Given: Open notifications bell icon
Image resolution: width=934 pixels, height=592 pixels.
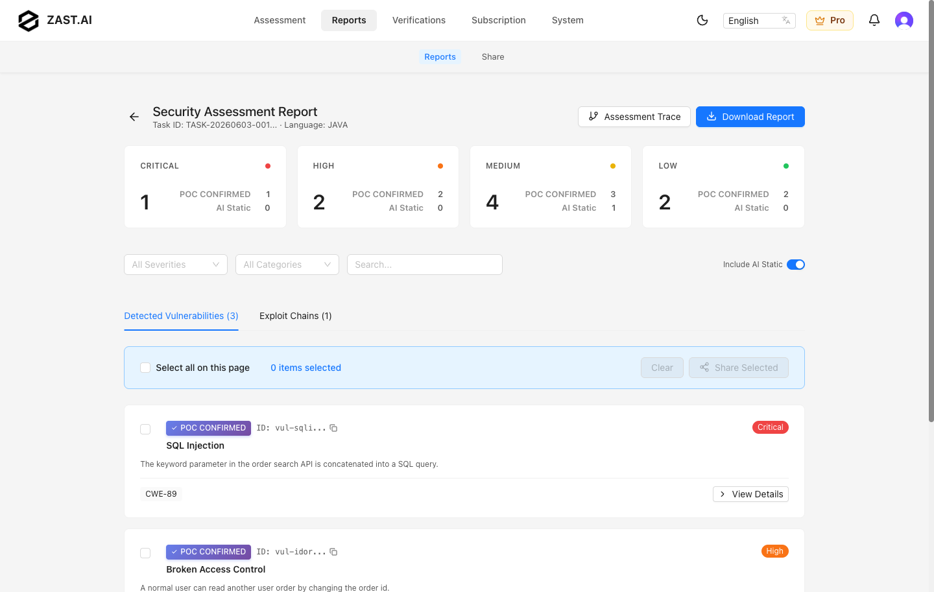Looking at the screenshot, I should point(874,20).
